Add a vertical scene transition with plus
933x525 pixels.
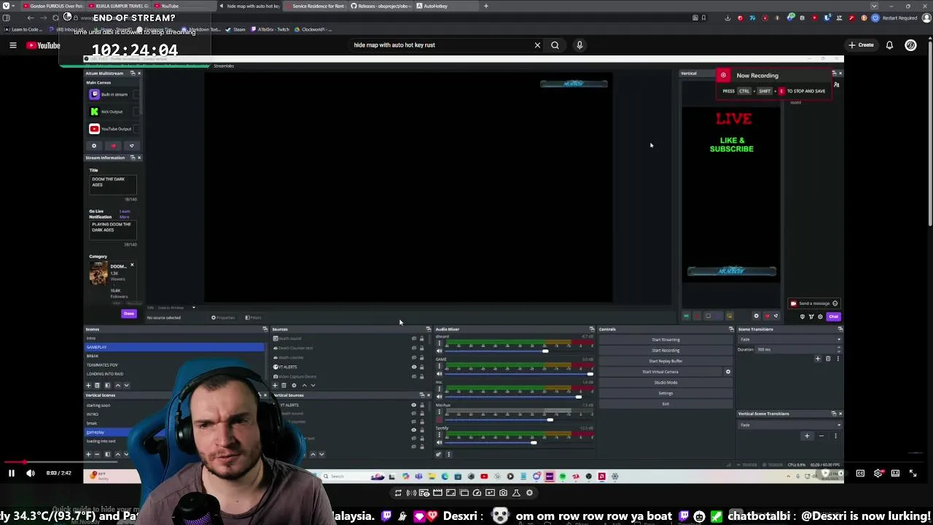(807, 436)
